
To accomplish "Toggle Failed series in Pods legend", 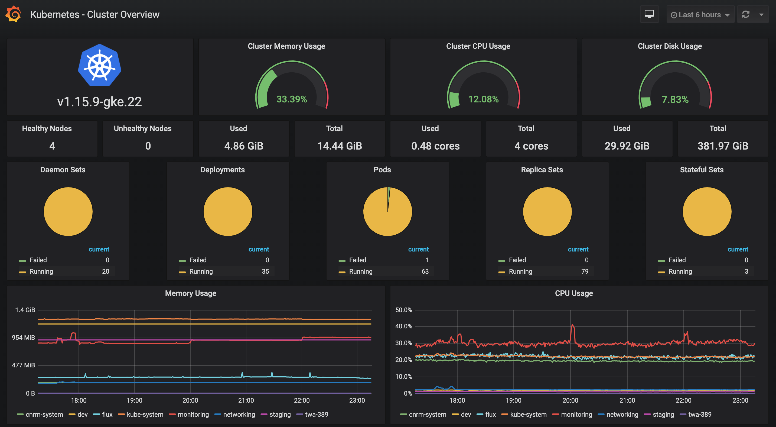I will 357,260.
